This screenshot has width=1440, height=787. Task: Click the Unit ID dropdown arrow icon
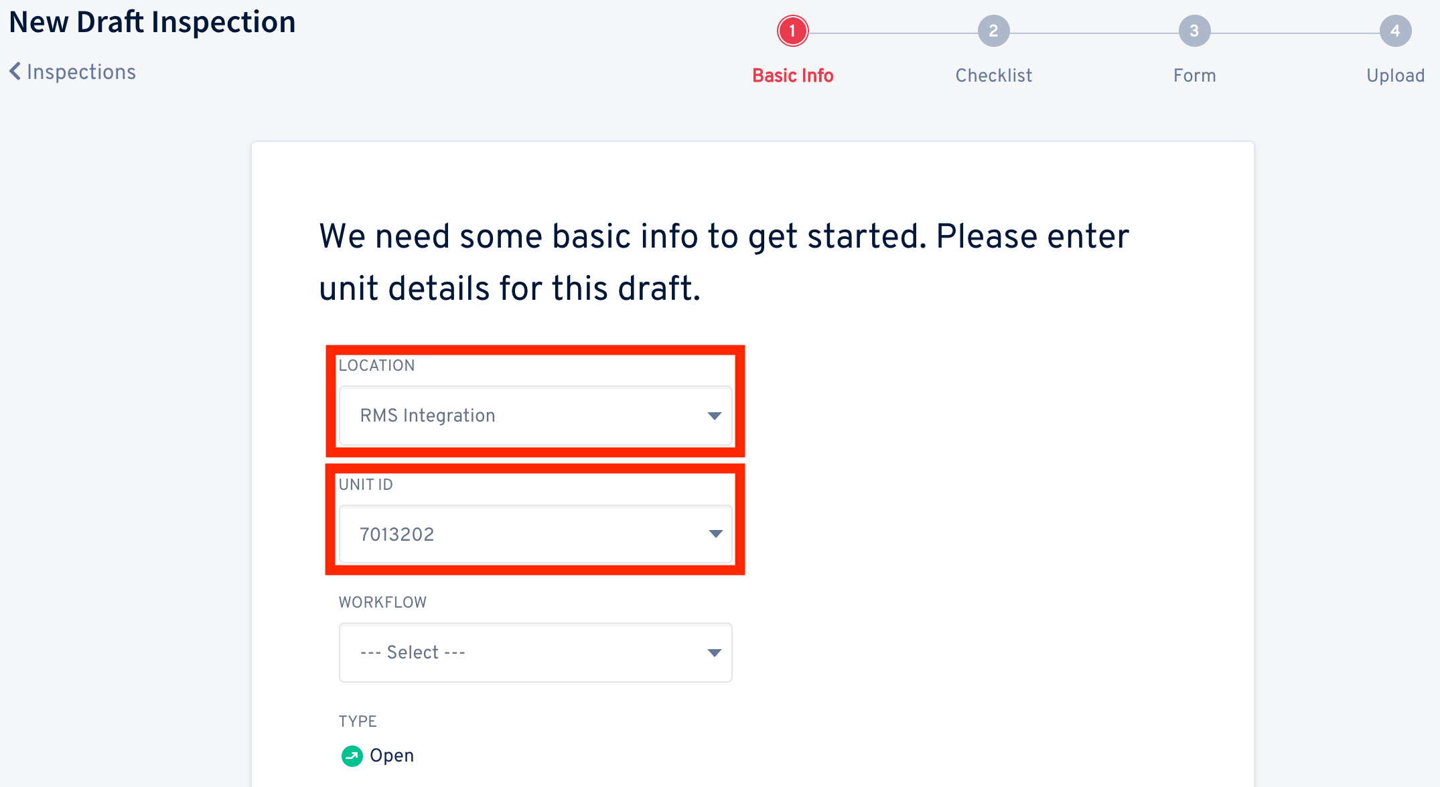(x=715, y=534)
